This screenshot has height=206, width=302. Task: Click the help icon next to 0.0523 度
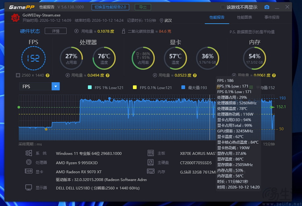[x=195, y=75]
